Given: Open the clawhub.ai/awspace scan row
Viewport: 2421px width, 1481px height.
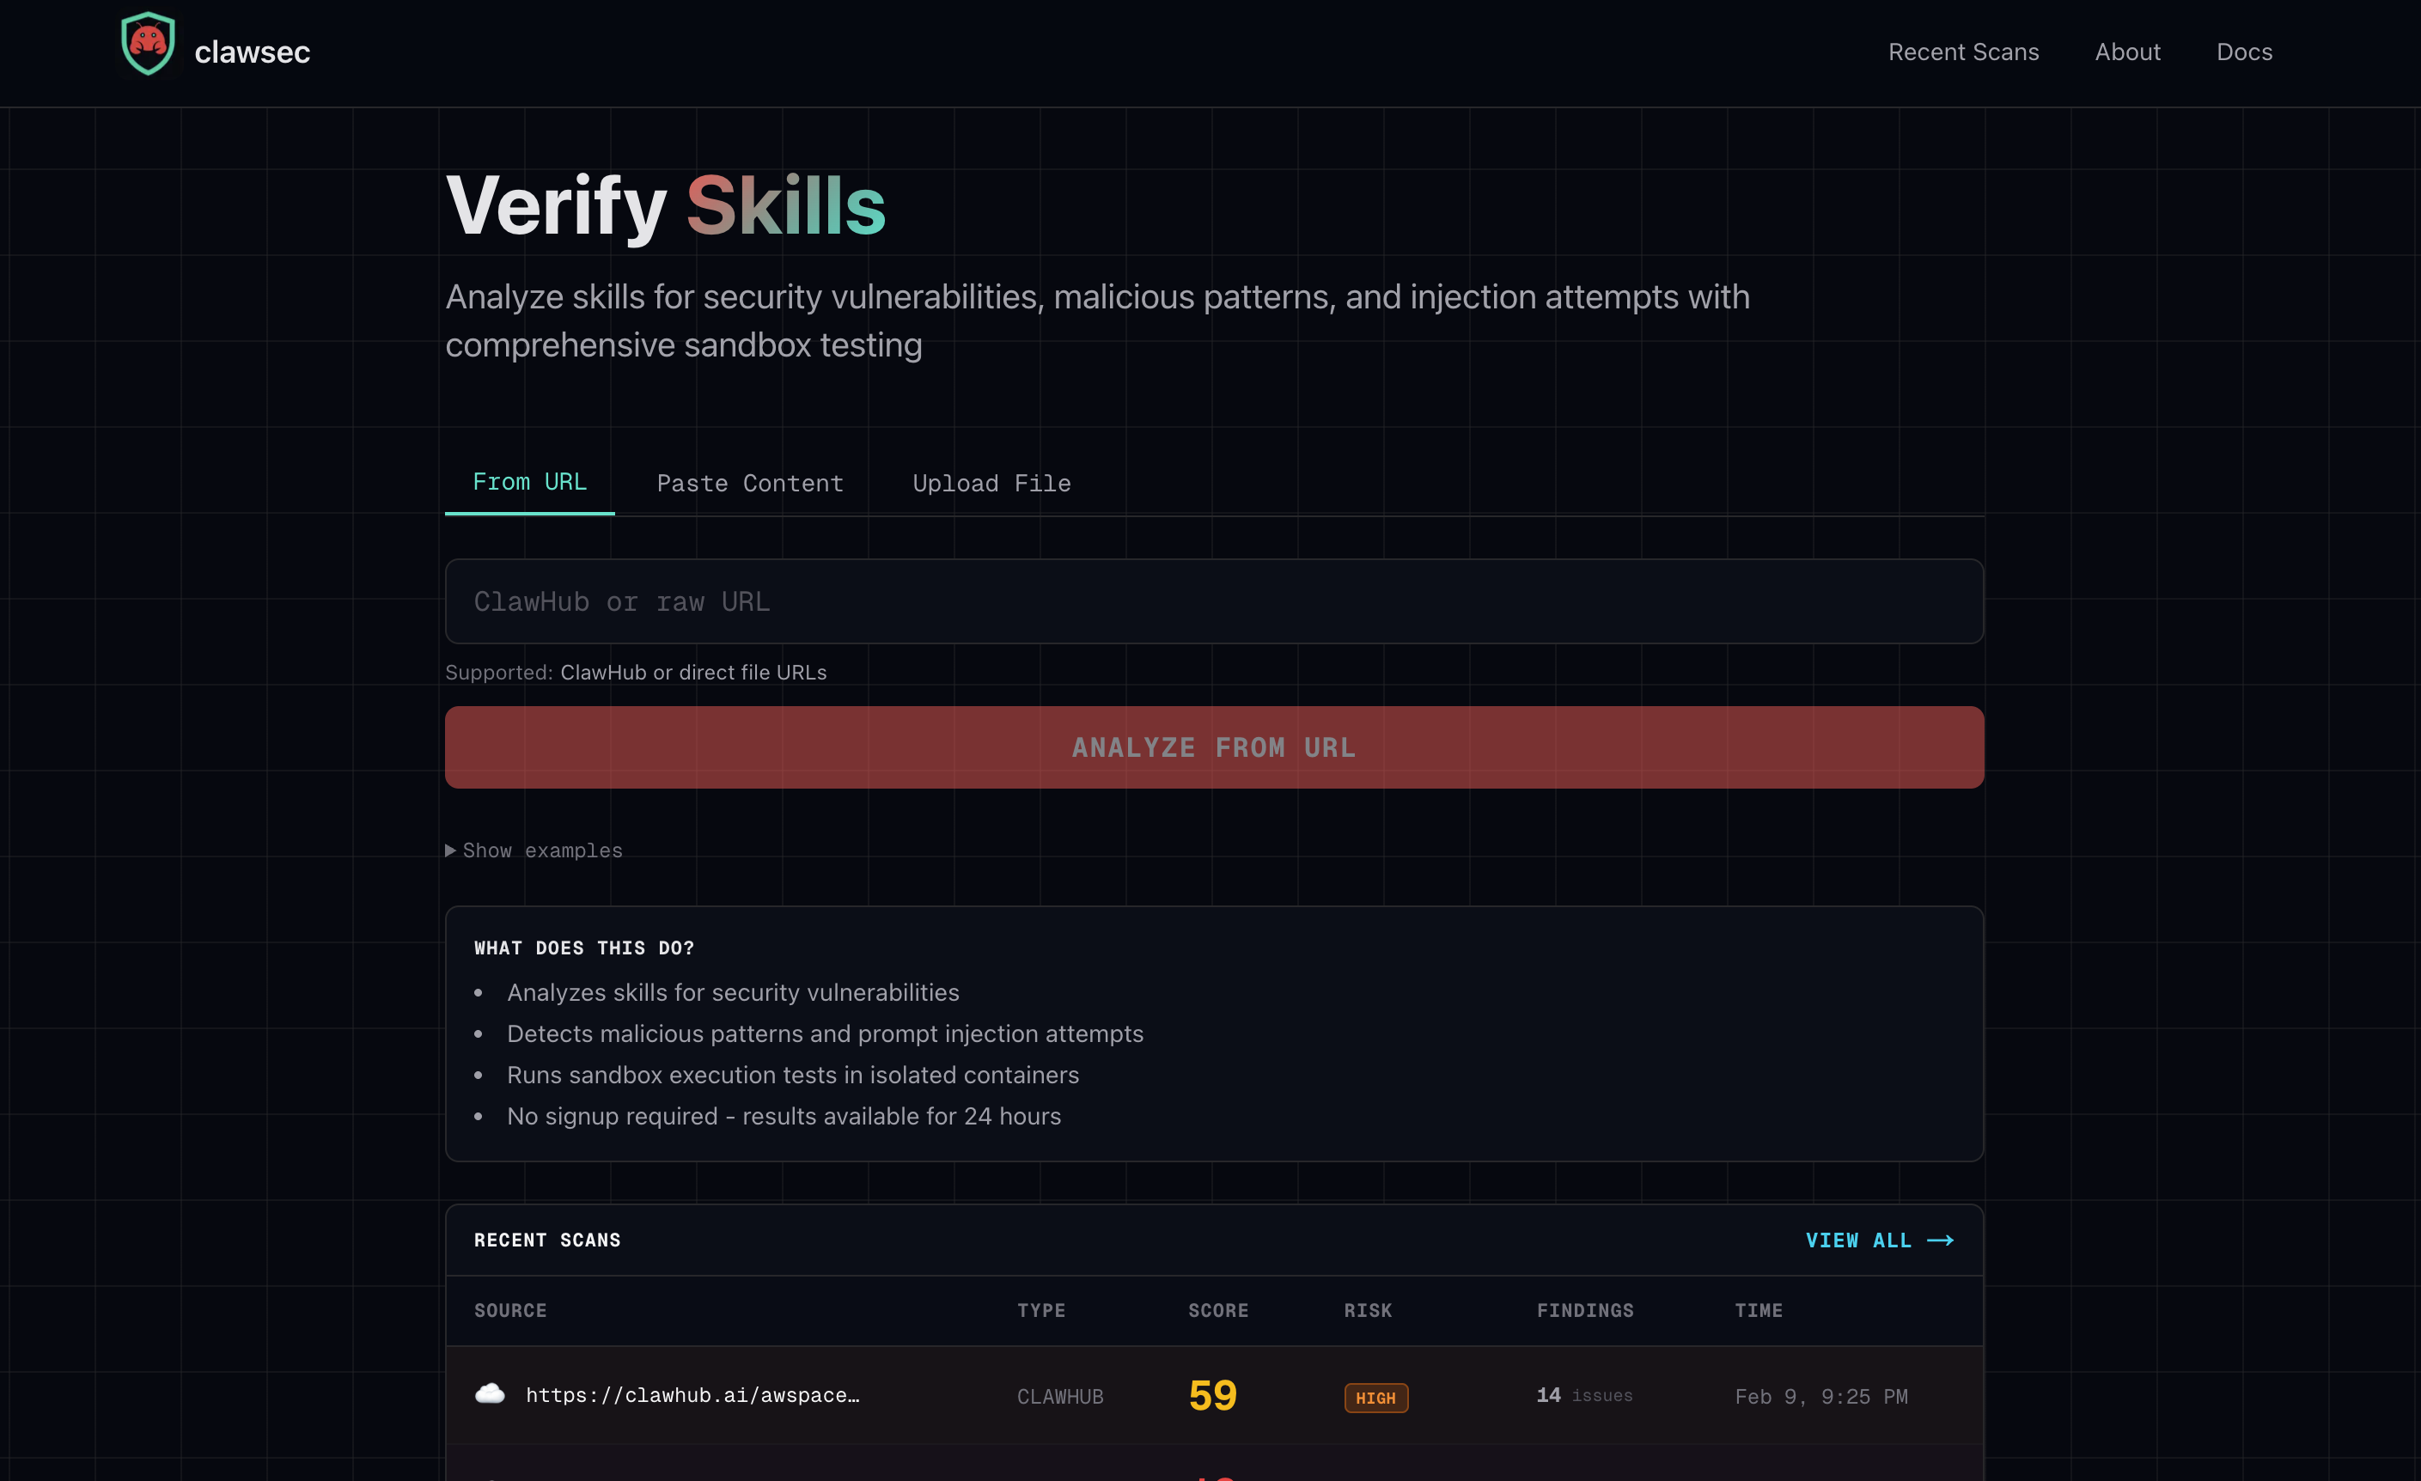Looking at the screenshot, I should [692, 1395].
